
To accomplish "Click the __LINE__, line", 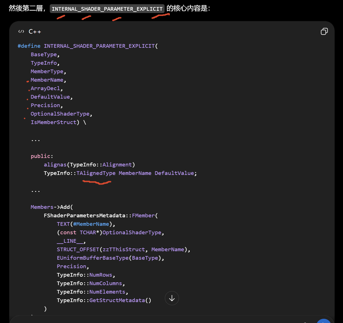I will [71, 241].
